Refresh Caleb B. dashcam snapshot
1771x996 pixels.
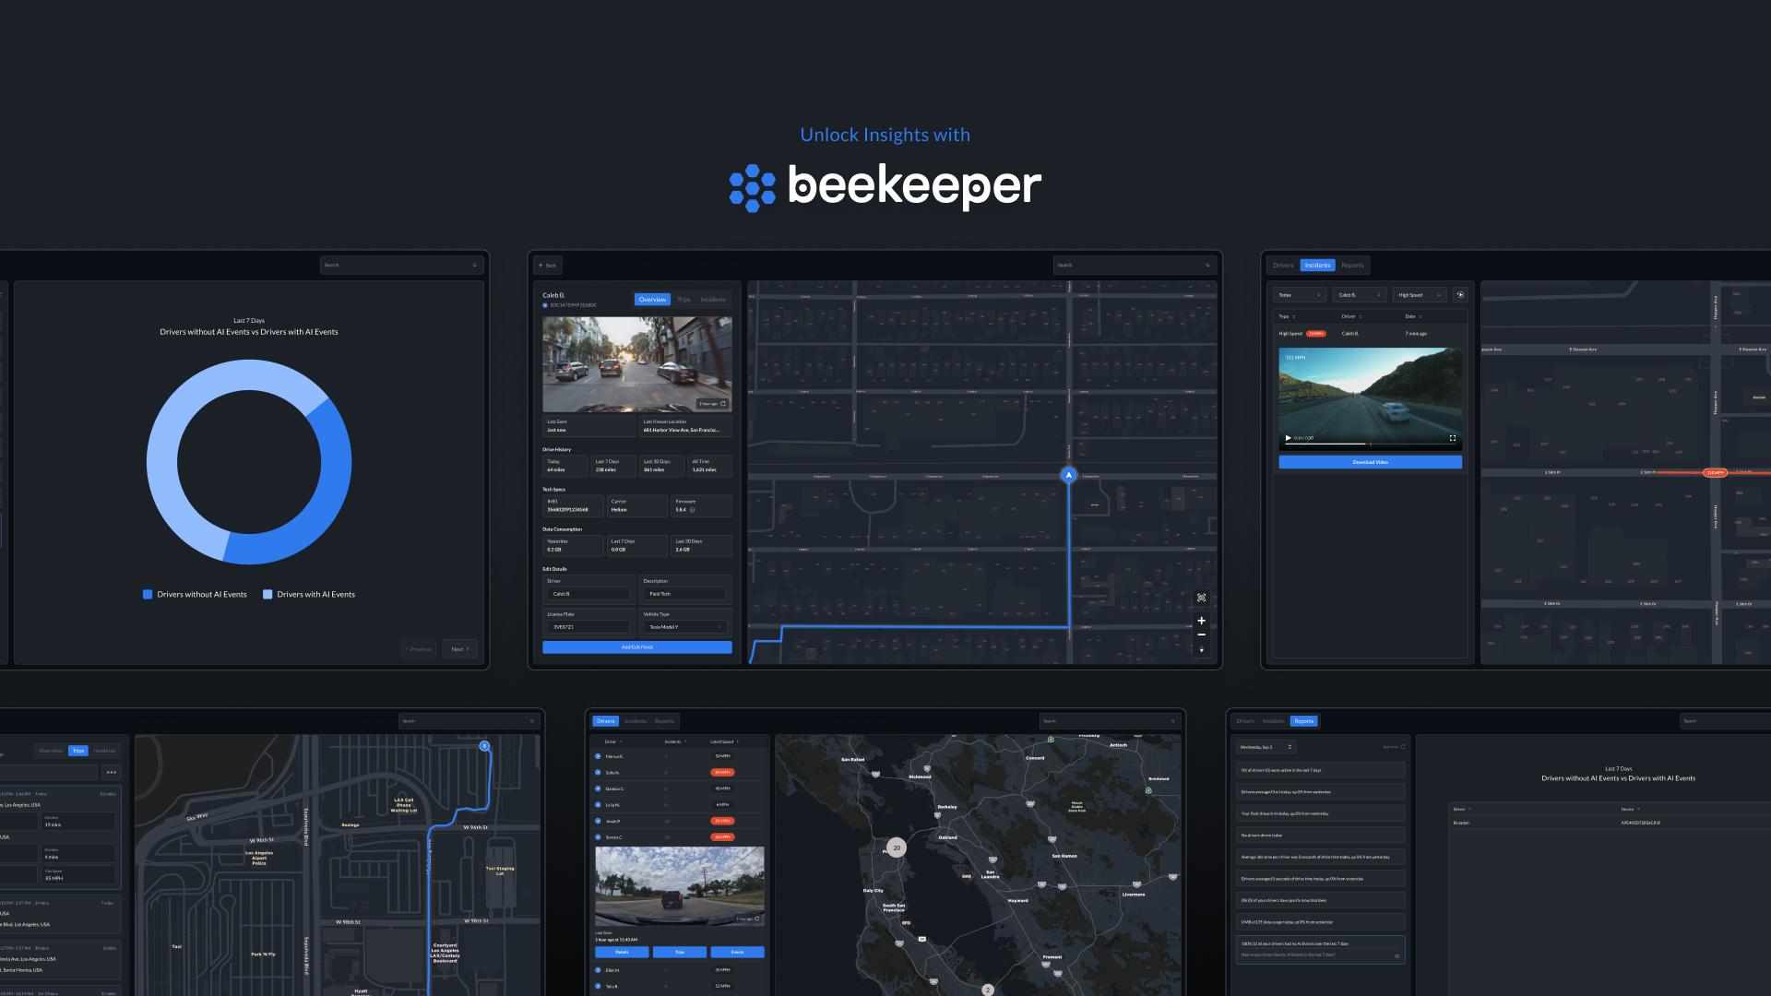tap(723, 404)
